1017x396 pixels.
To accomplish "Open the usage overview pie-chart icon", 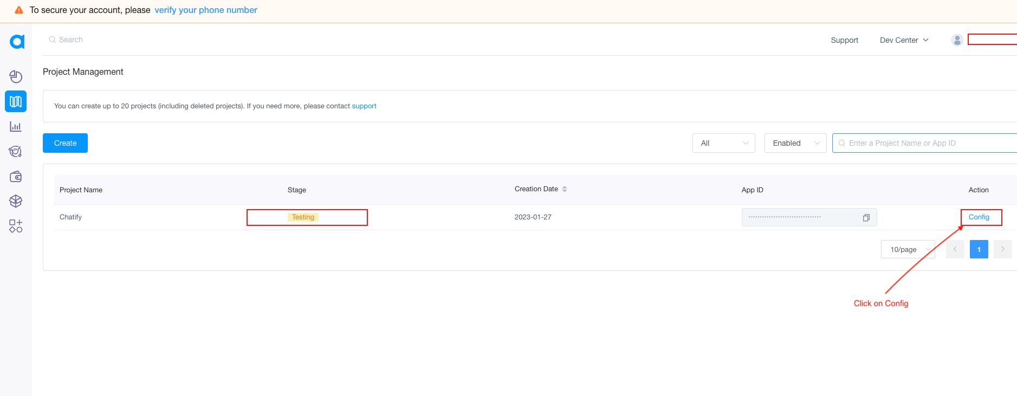I will click(16, 77).
